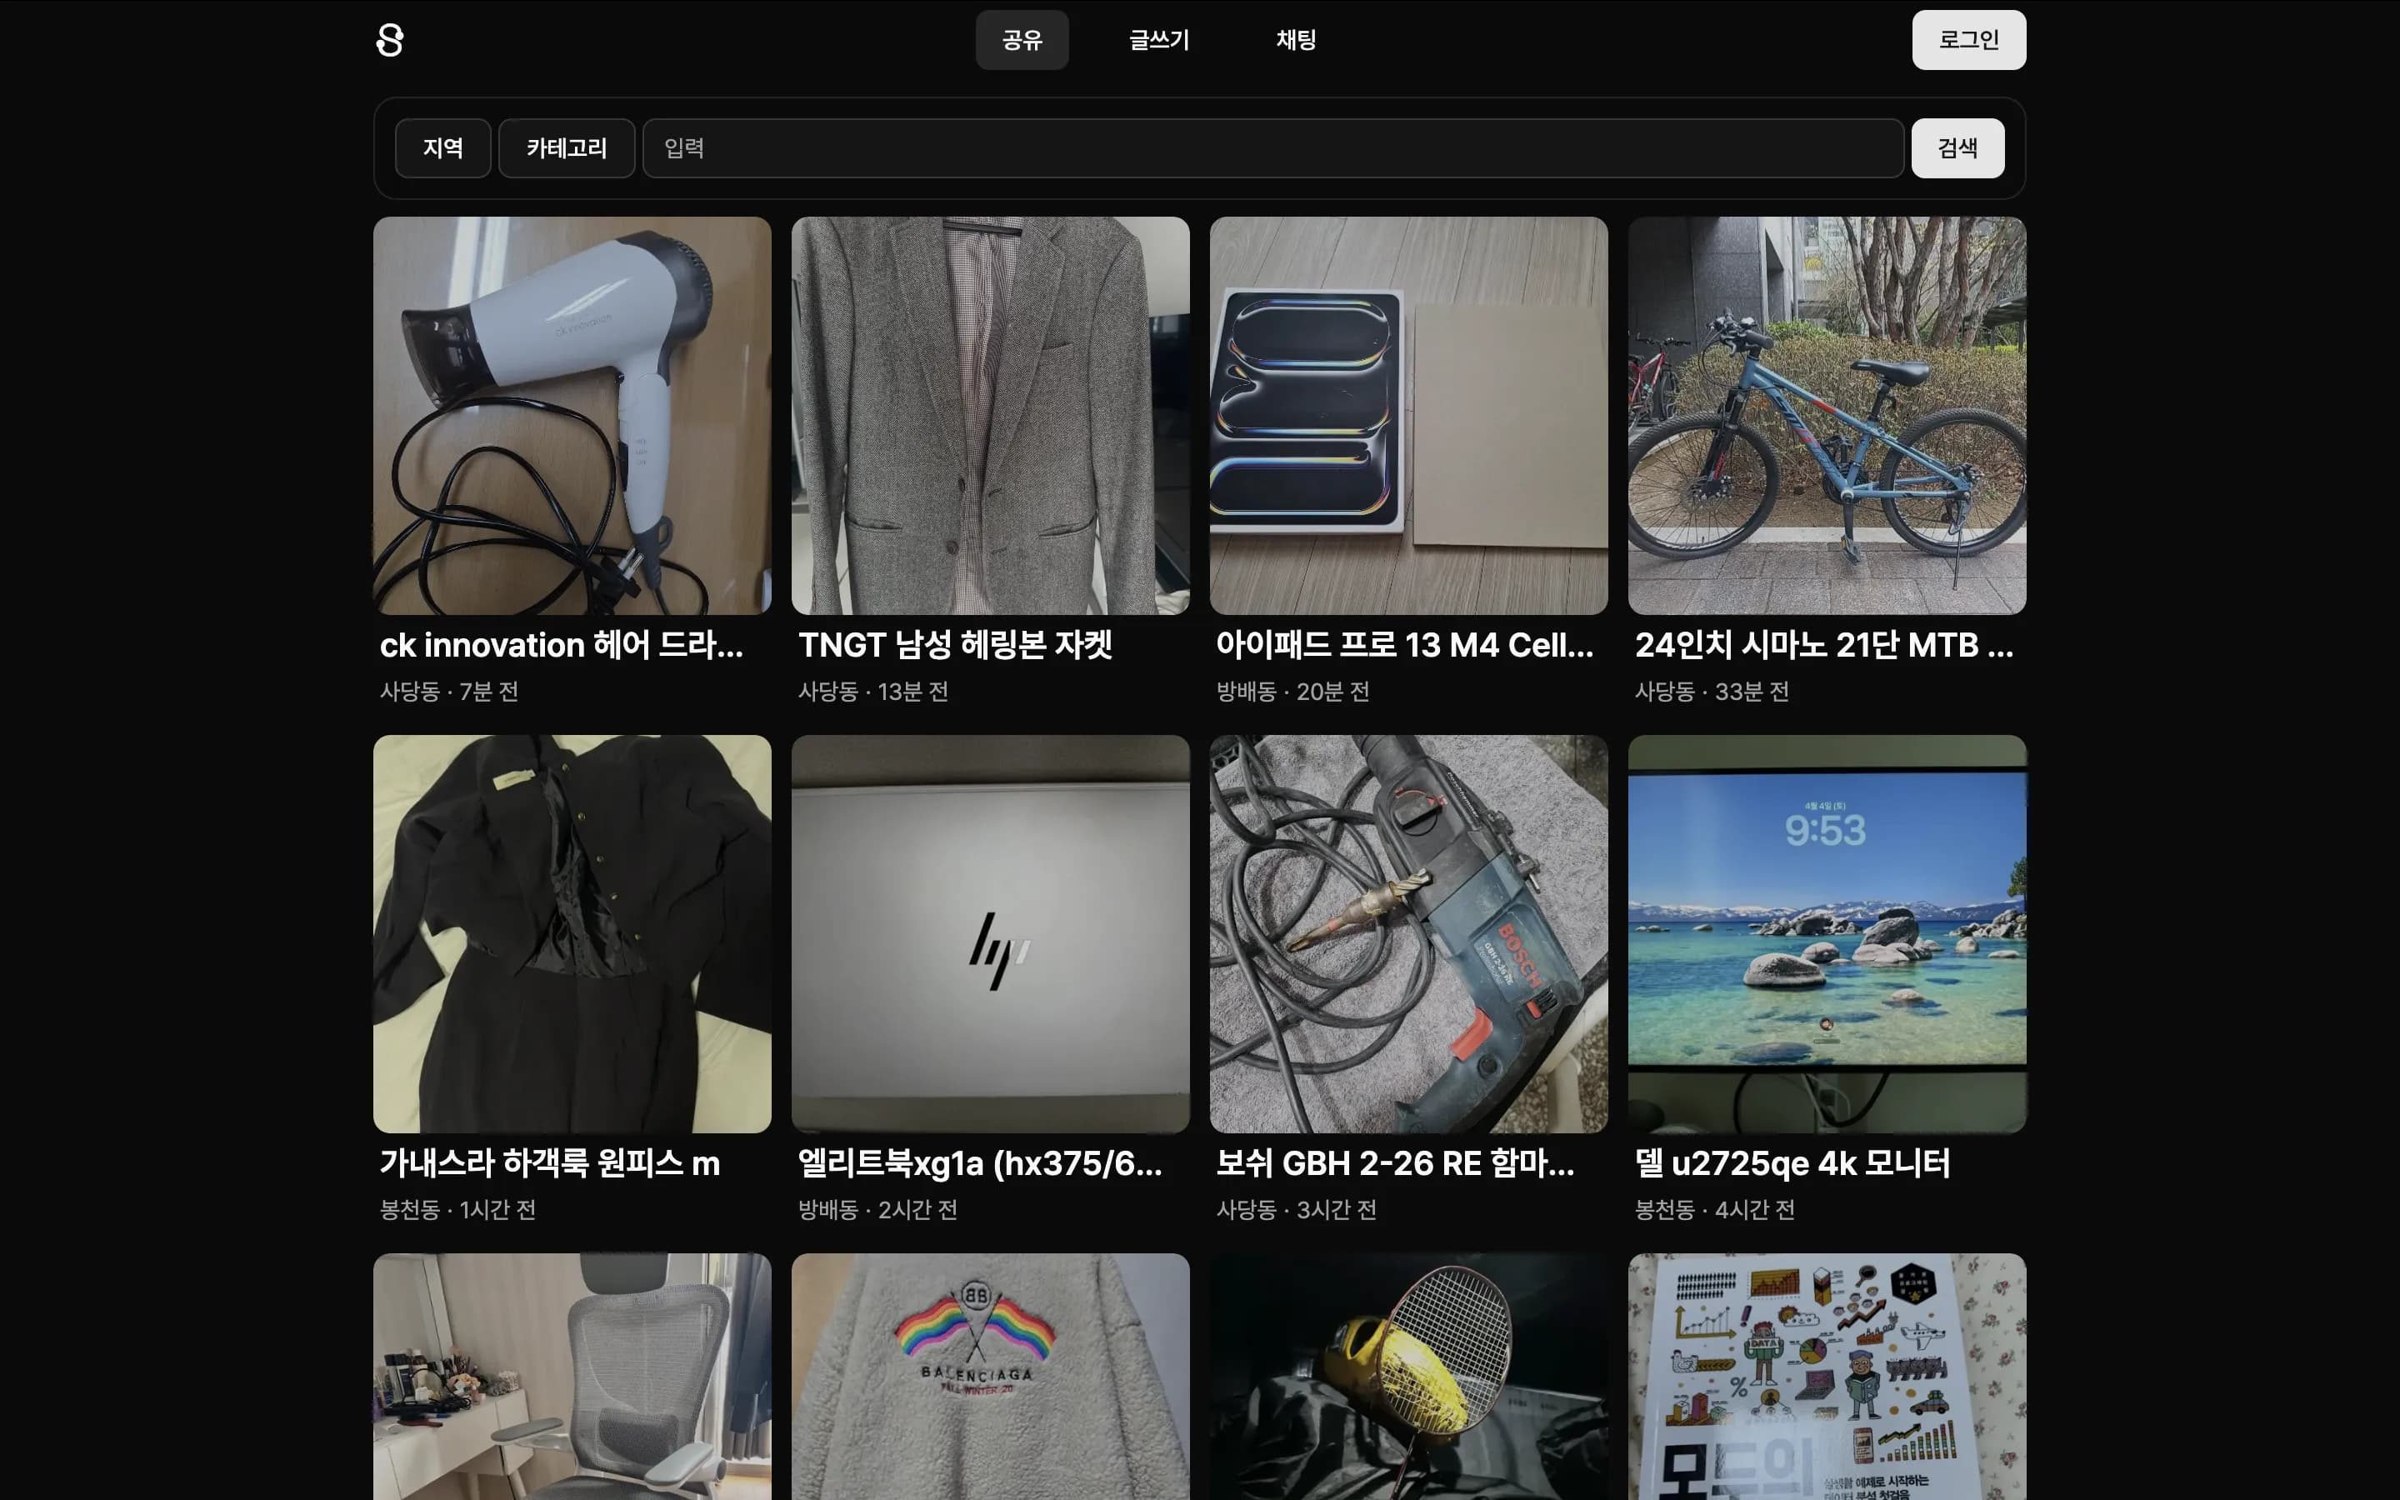Open the 글쓰기 tab

point(1158,40)
